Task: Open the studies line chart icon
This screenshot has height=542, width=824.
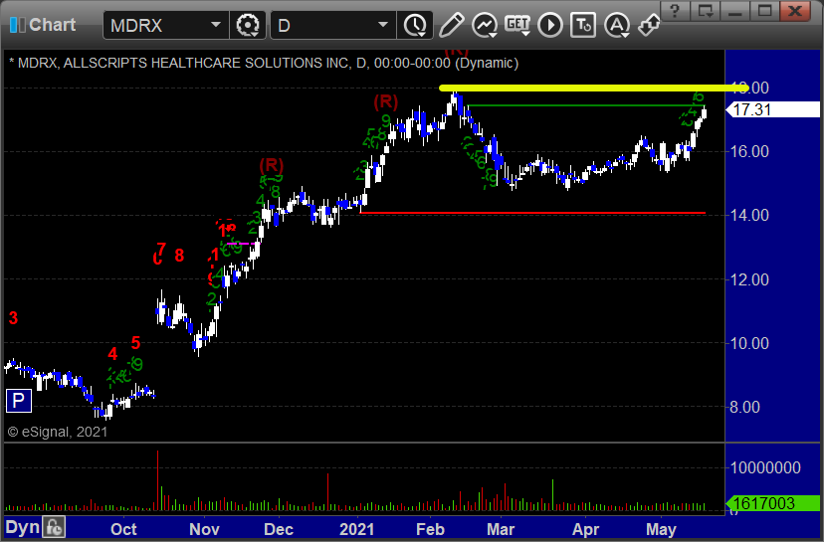Action: [485, 25]
